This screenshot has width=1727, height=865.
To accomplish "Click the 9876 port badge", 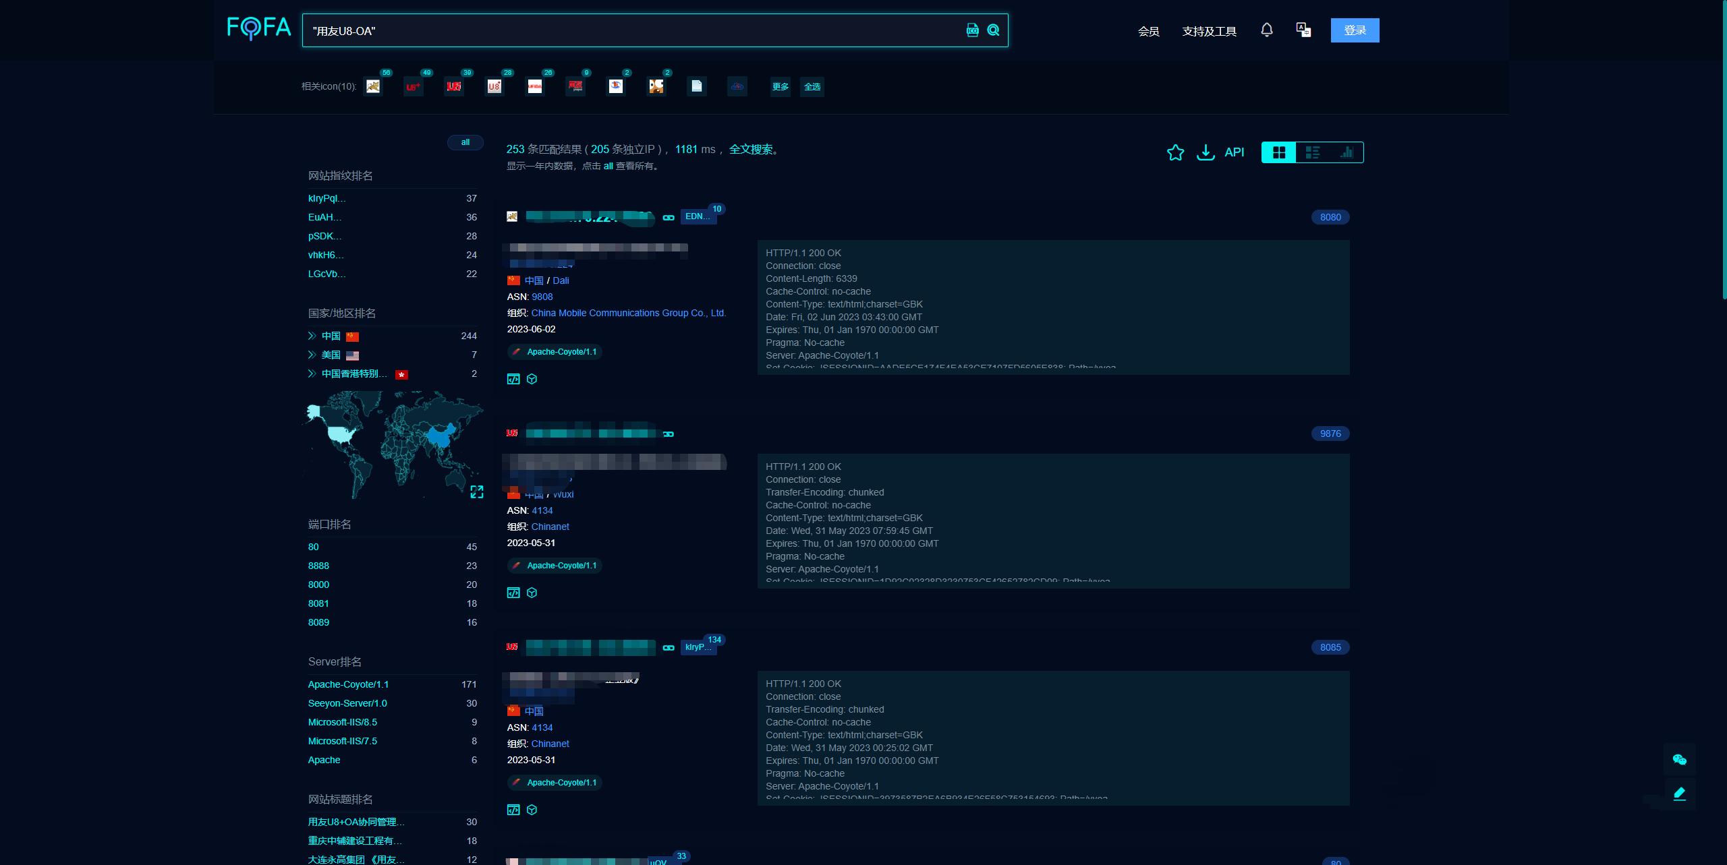I will coord(1330,434).
